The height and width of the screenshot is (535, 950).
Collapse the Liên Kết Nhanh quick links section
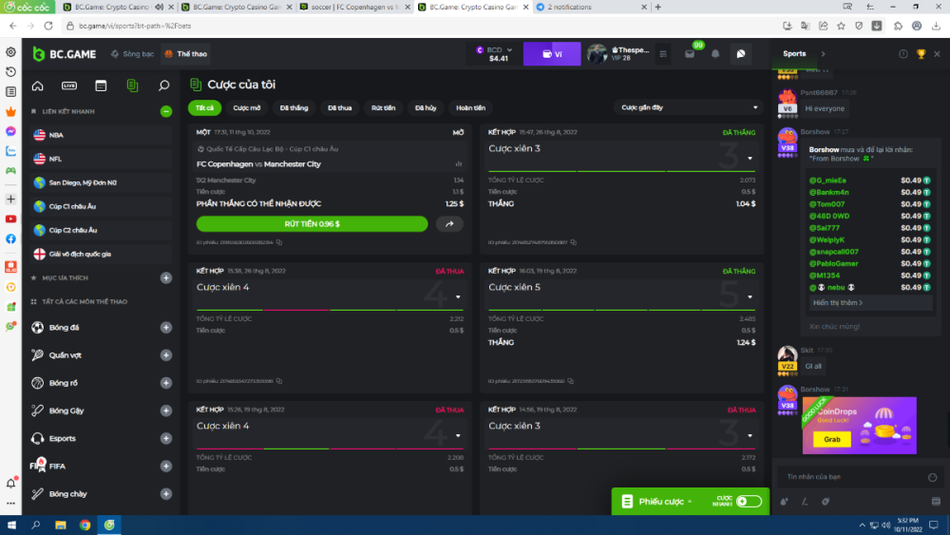click(x=166, y=111)
